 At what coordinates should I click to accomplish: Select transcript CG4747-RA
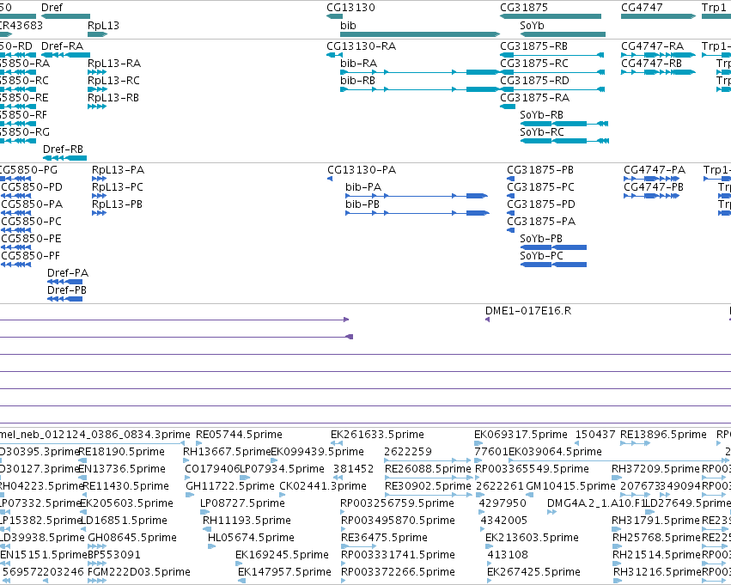[x=658, y=55]
